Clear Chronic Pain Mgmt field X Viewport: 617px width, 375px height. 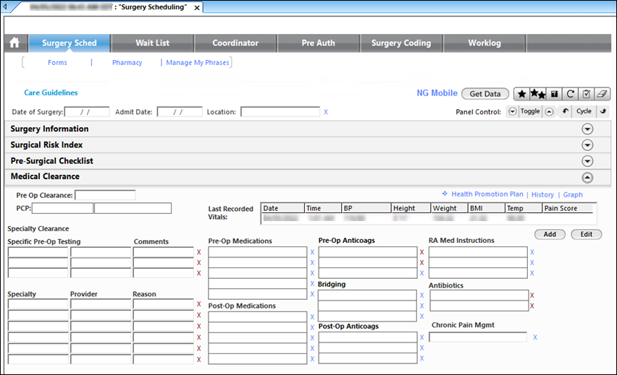point(535,337)
